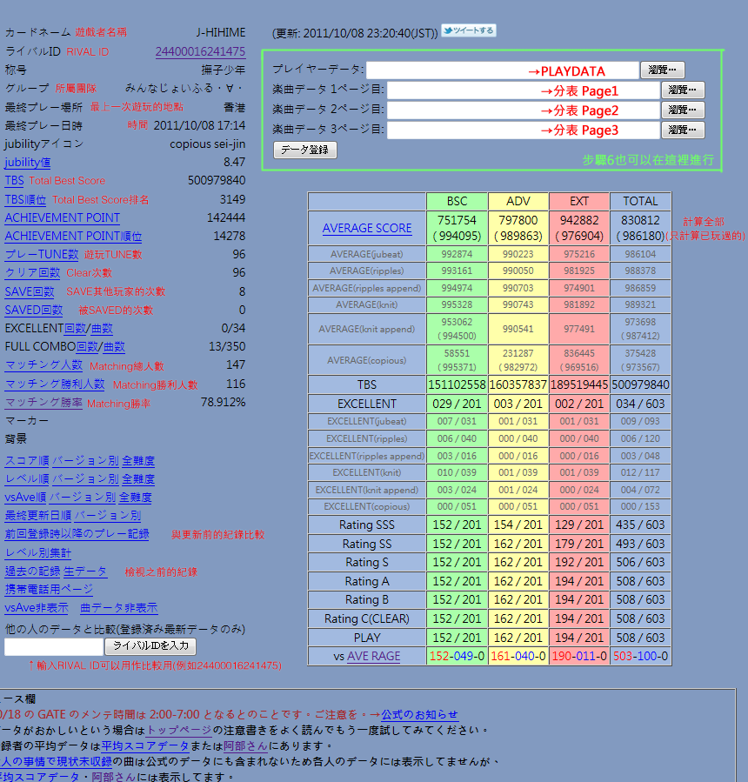Click the player data file input field
This screenshot has width=748, height=782.
(503, 70)
